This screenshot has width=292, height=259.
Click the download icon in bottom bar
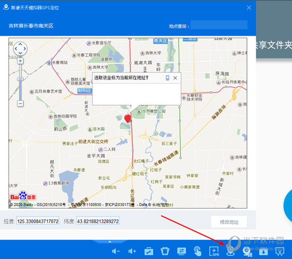(x=263, y=252)
